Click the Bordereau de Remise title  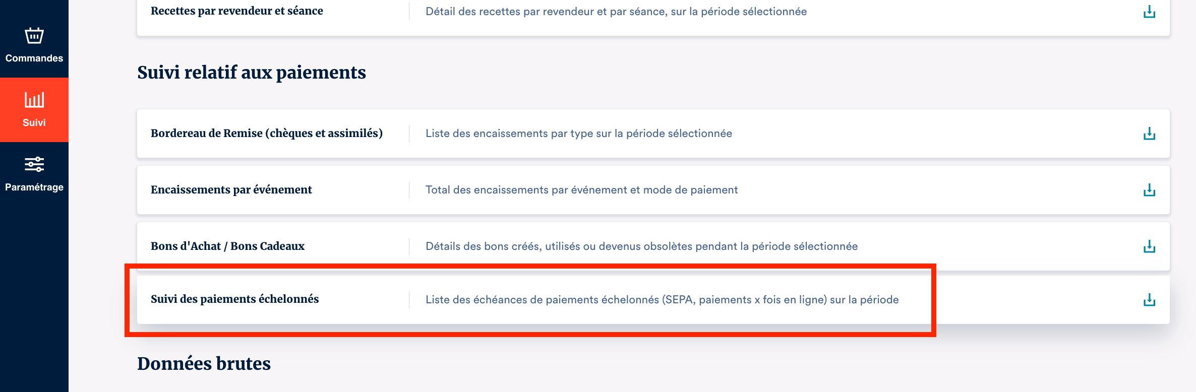pos(266,134)
